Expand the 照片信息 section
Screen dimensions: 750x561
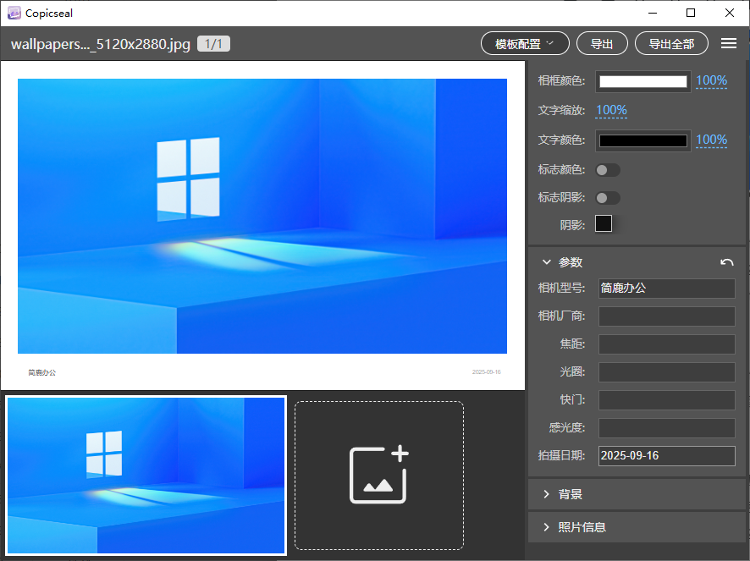pos(547,527)
